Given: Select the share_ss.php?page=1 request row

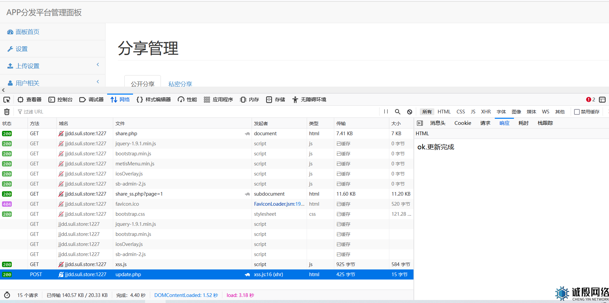Looking at the screenshot, I should tap(207, 194).
